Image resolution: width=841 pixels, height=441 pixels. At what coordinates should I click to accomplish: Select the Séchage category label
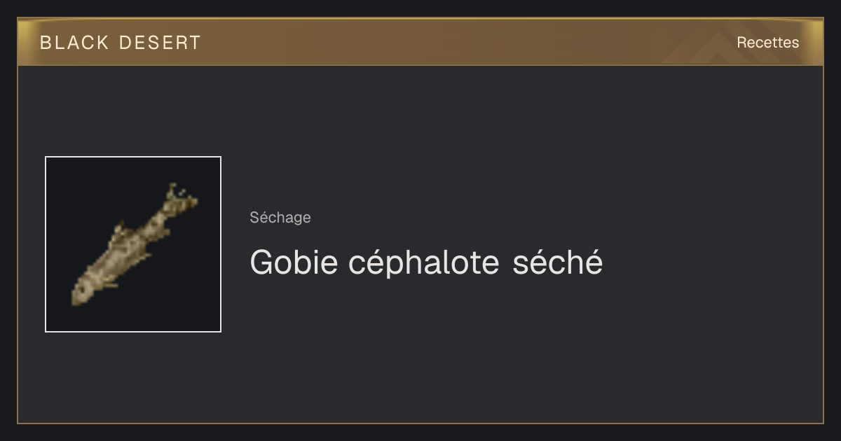tap(280, 218)
